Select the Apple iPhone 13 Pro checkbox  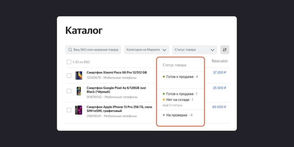coord(69,110)
